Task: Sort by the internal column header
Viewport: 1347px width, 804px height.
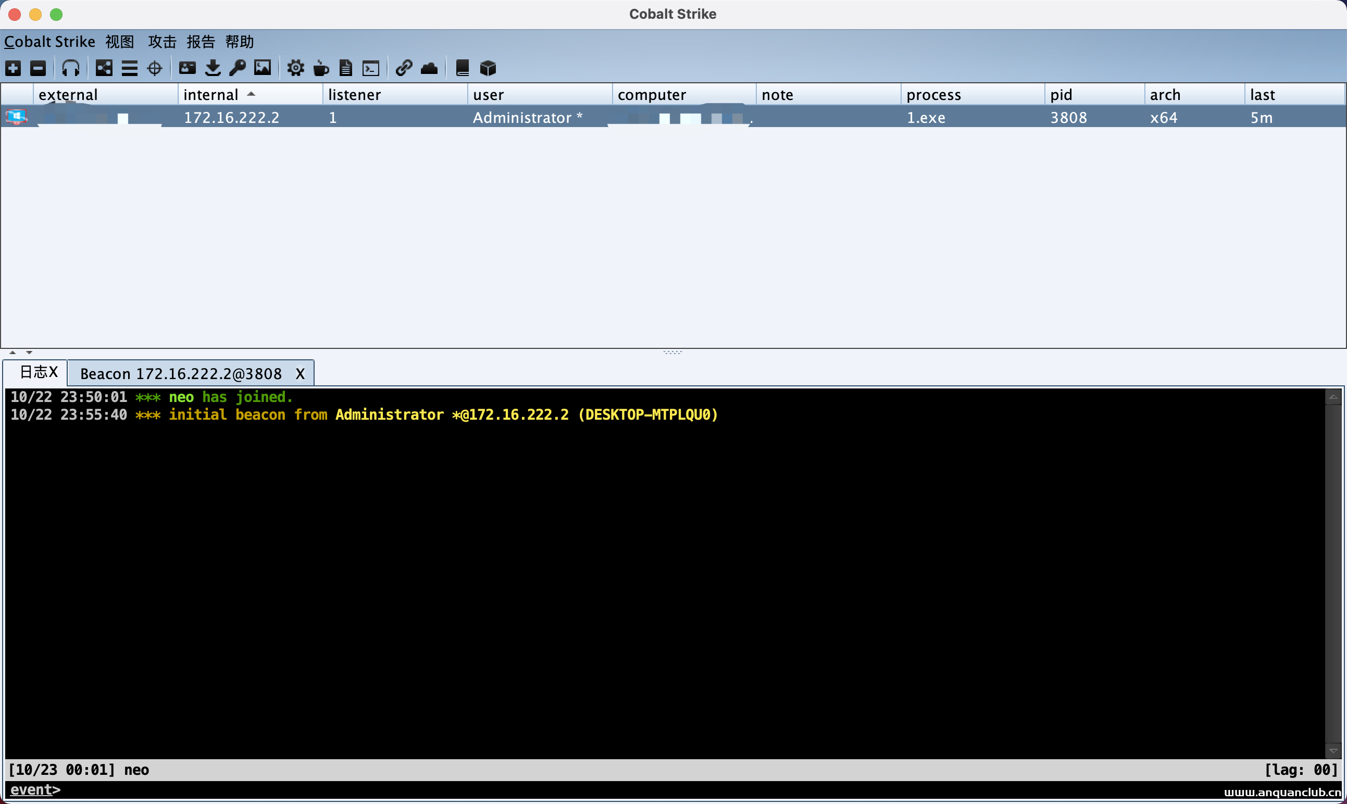Action: pyautogui.click(x=211, y=95)
